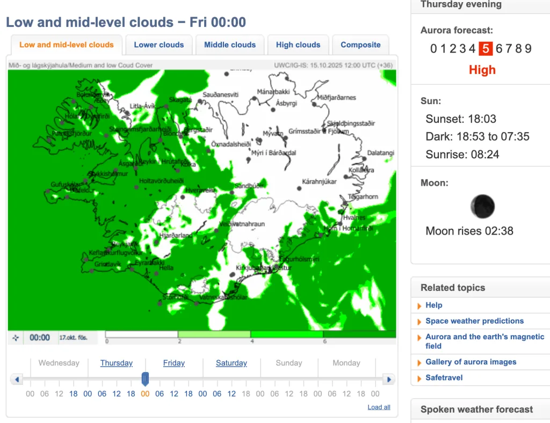Screen dimensions: 550x423
Task: Jump to Thursday on the timeline
Action: click(x=116, y=363)
